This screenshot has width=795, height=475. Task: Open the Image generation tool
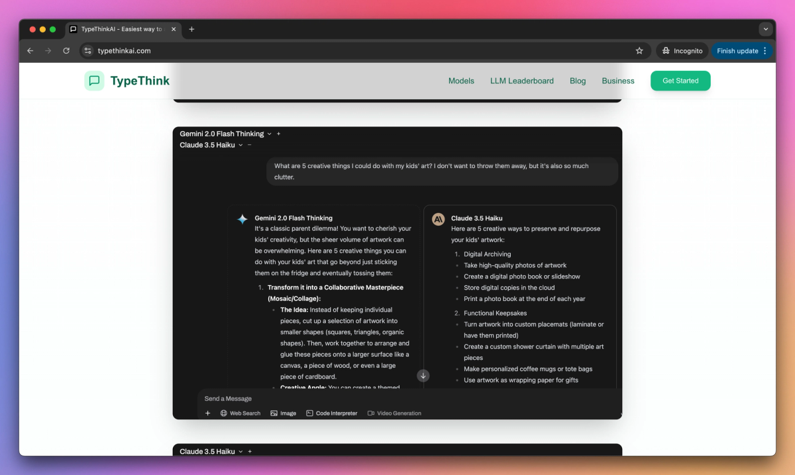click(x=274, y=413)
